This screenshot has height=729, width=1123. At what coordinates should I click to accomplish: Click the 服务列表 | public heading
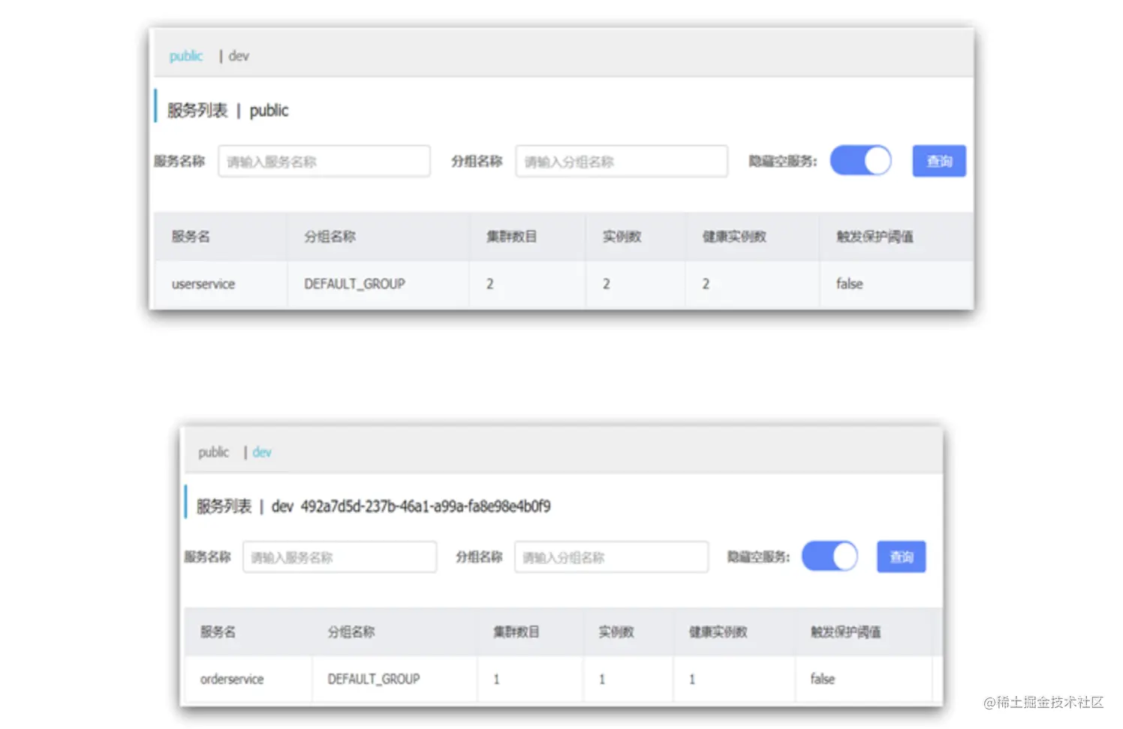click(227, 111)
